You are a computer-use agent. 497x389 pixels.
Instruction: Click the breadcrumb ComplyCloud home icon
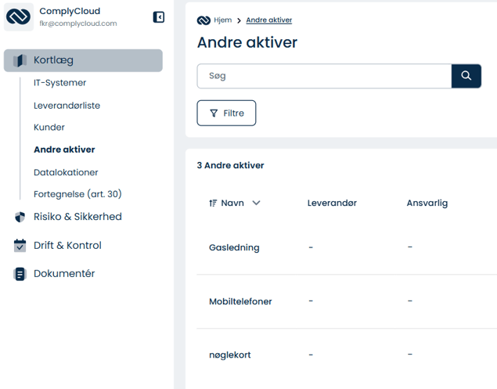[203, 20]
